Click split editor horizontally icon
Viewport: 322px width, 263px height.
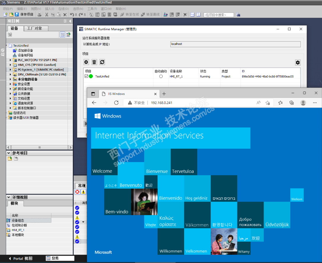(193, 14)
